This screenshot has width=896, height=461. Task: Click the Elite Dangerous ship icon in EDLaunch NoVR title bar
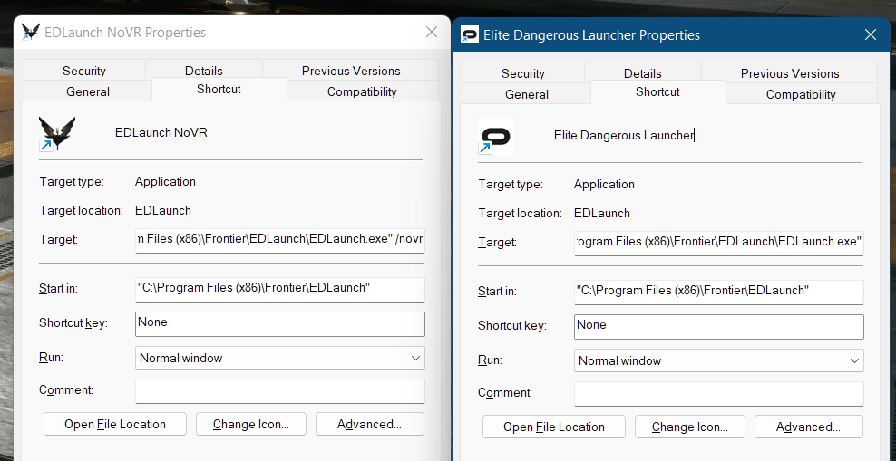click(31, 32)
